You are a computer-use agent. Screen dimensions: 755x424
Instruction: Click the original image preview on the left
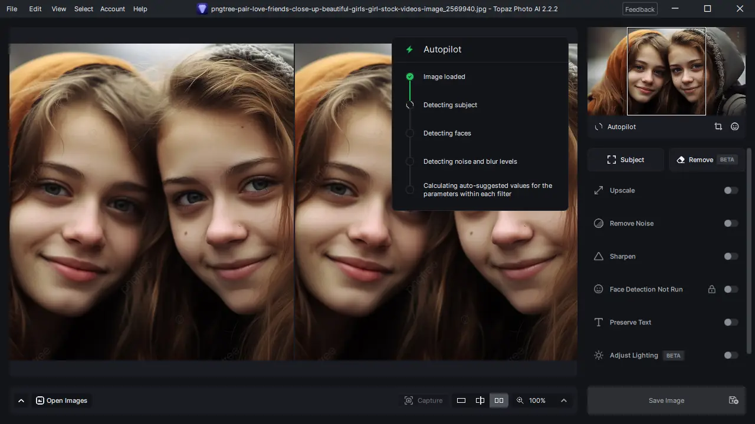point(152,202)
